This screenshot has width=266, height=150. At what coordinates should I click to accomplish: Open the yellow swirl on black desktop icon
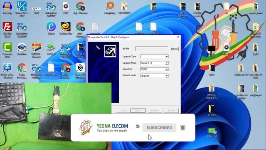pyautogui.click(x=66, y=27)
